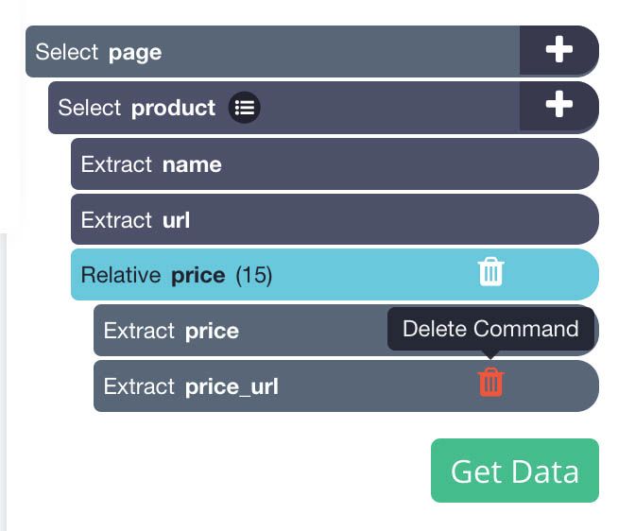Delete the Relative price command via trash

[490, 271]
